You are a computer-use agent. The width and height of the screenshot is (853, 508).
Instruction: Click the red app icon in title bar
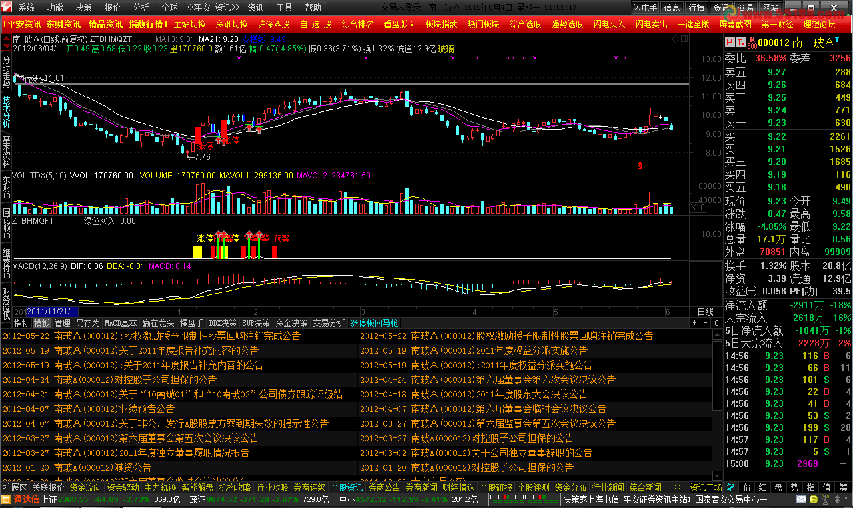click(x=7, y=7)
